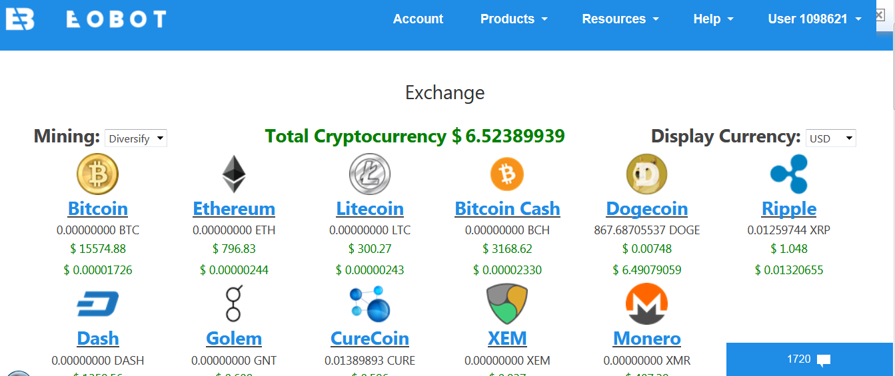
Task: Click the CureCoin molecule icon
Action: 370,304
